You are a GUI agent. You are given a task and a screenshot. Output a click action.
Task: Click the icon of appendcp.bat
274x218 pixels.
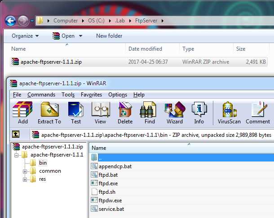tap(94, 166)
